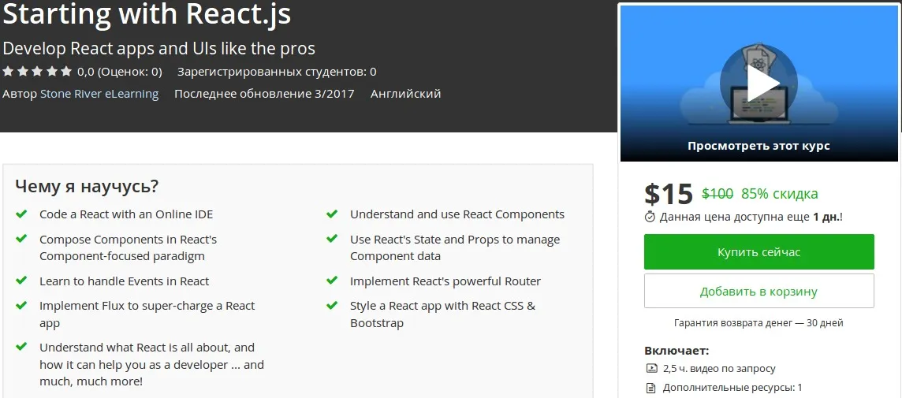Screen dimensions: 902x398
Task: Click the Просмотреть этот курс caption
Action: (758, 146)
